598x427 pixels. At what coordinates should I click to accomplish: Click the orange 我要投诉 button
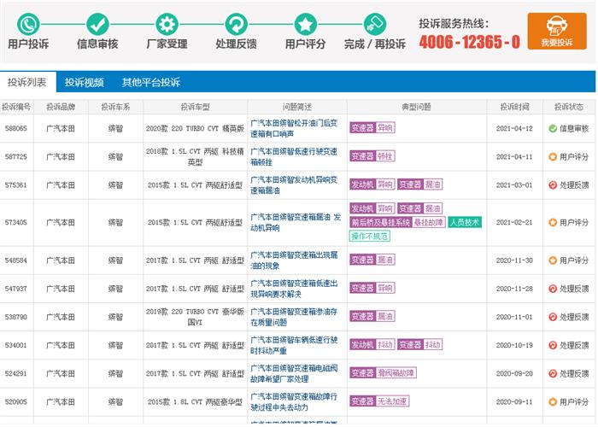tap(557, 32)
